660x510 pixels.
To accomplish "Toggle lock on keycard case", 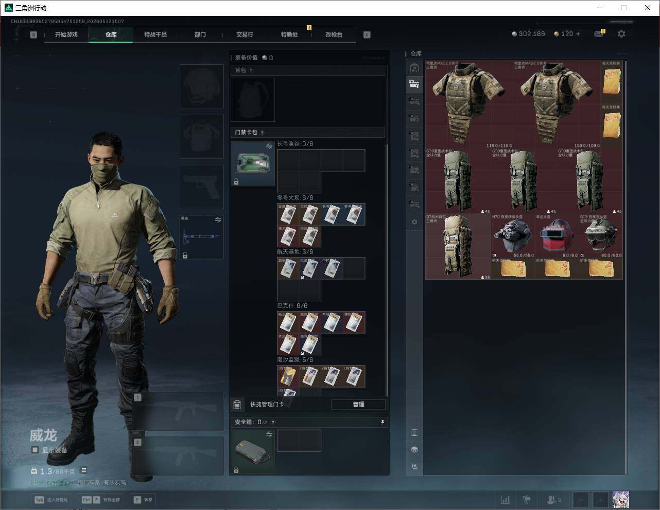I will (x=236, y=182).
